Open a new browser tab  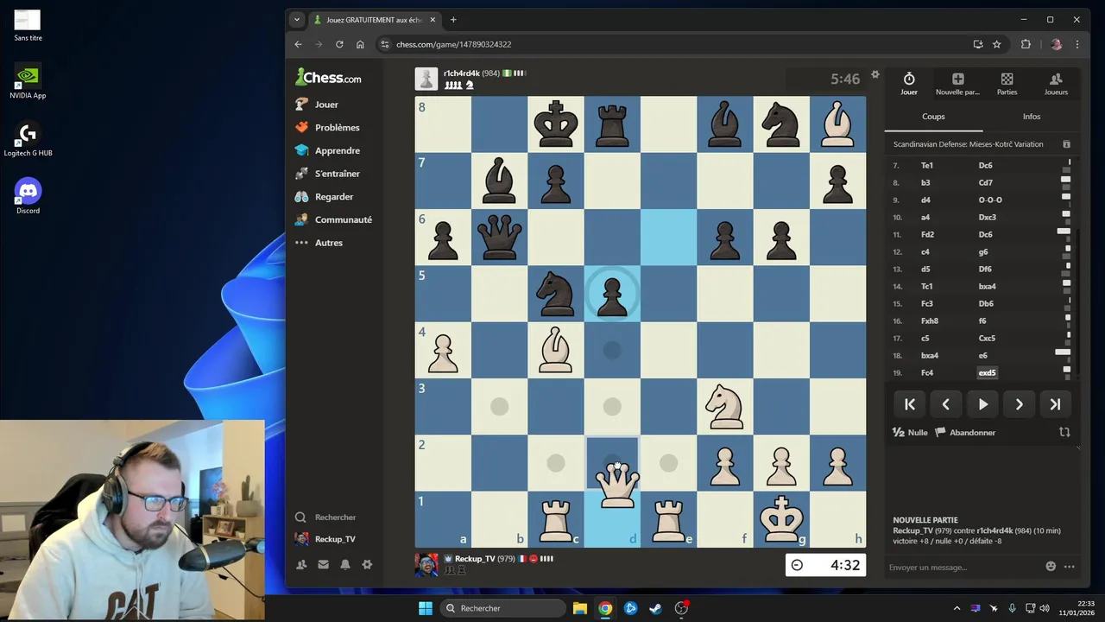point(453,20)
